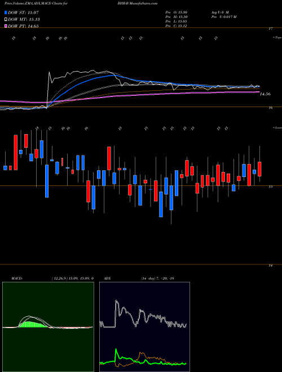Click the tall red candle left of the chart's center
Viewport: 282px width, 372px height.
pos(109,158)
